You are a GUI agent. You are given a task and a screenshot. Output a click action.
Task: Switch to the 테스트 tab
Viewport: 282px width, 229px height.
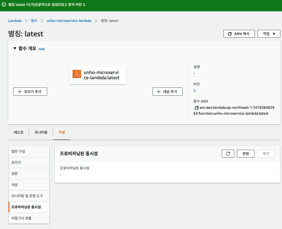[19, 132]
